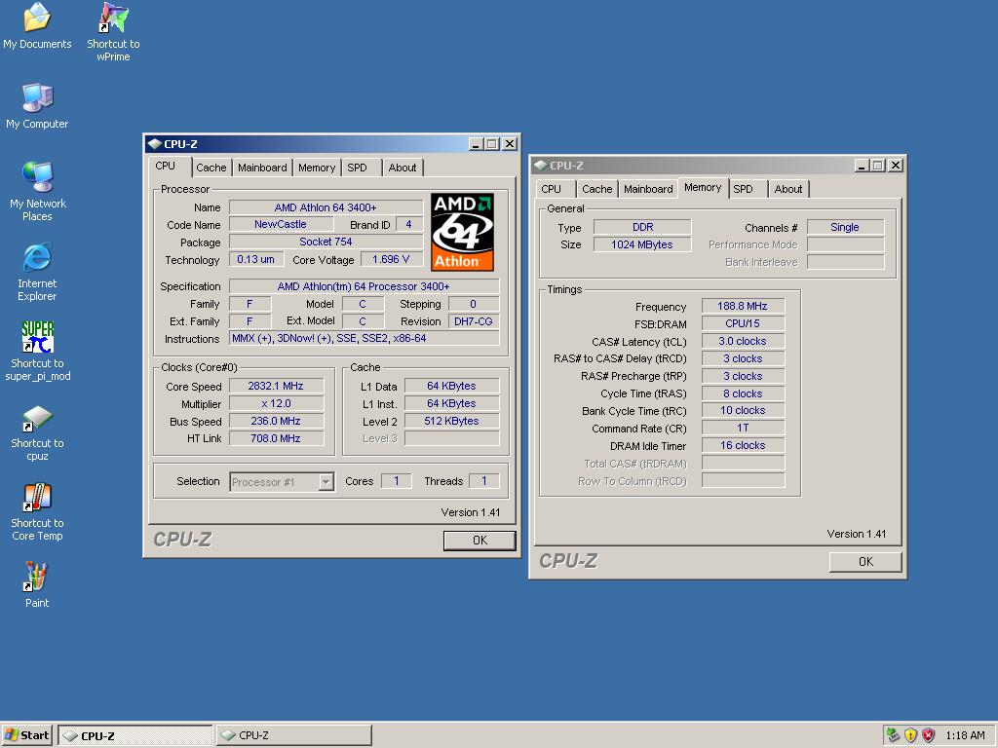Click the Revision value DH7-CG
Screen dimensions: 998x748
(473, 321)
